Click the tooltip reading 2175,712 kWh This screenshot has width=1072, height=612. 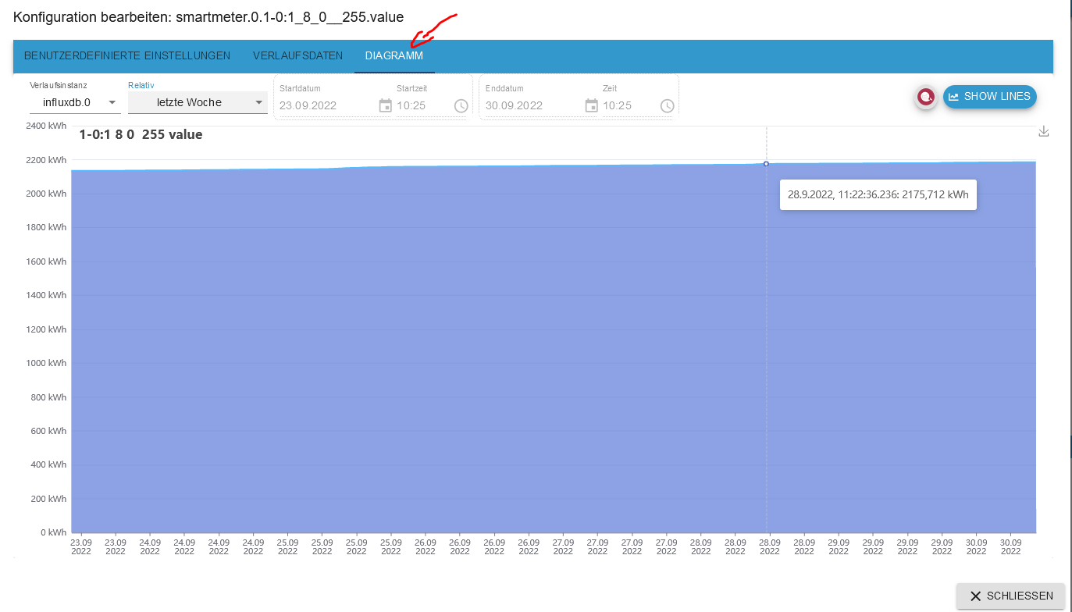coord(878,194)
